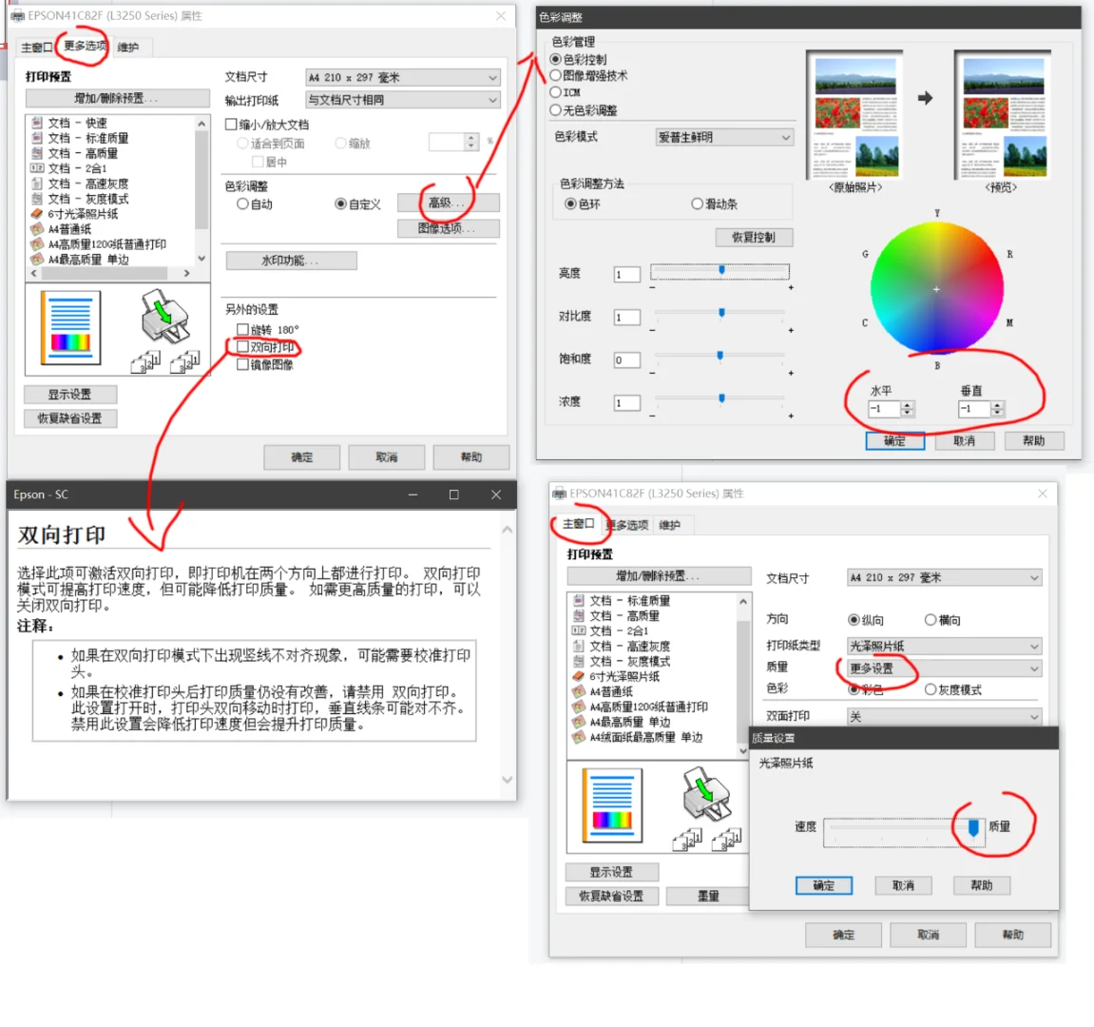
Task: Click printer icon in bottom-right window title bar
Action: click(559, 494)
